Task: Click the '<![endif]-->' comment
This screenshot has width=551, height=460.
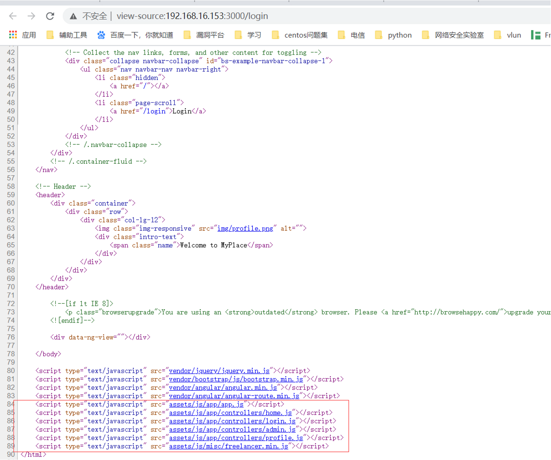Action: pyautogui.click(x=72, y=320)
